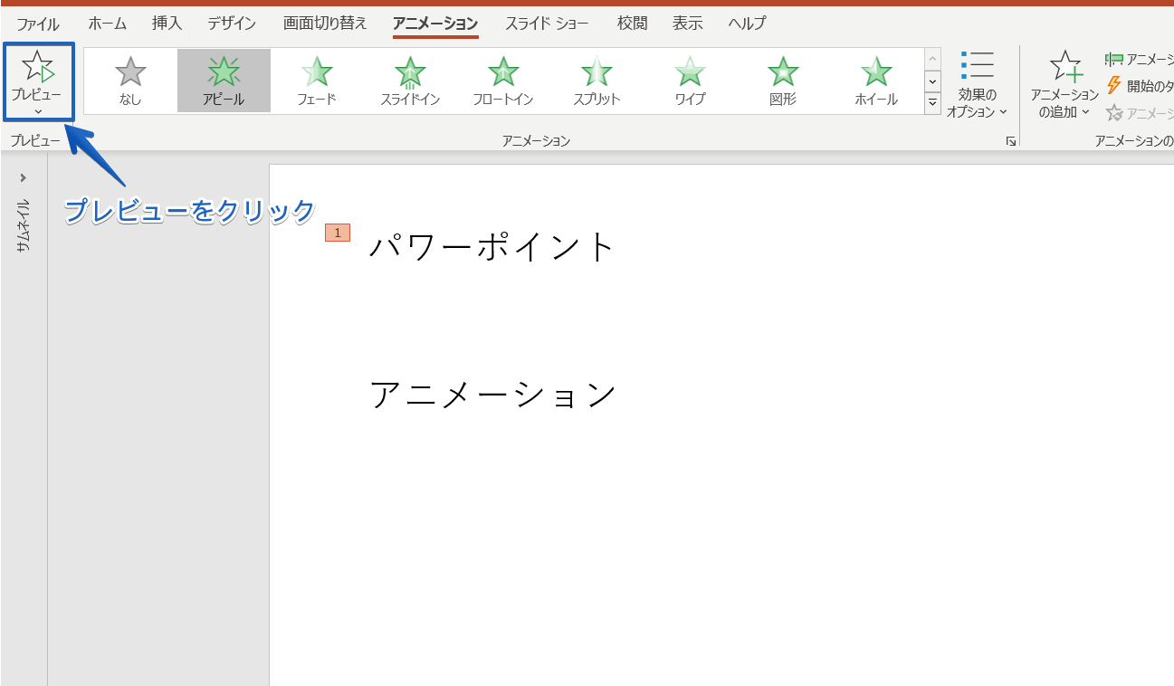Click the lightning 開始のタイミング trigger
1174x686 pixels.
[x=1114, y=86]
